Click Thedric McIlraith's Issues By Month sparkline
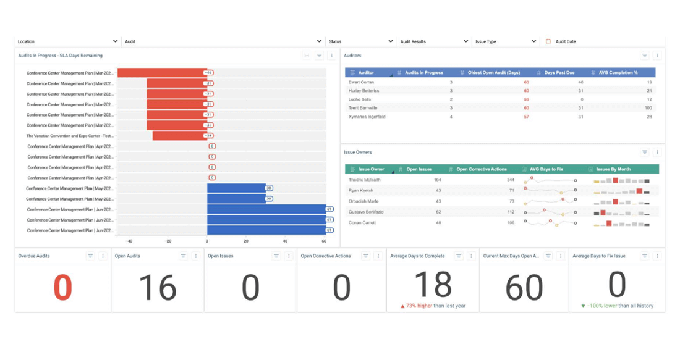Screen dimensions: 680x347 621,180
